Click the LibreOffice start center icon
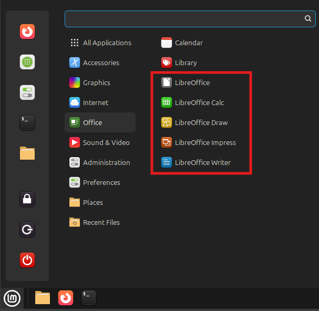The height and width of the screenshot is (311, 319). coord(167,82)
